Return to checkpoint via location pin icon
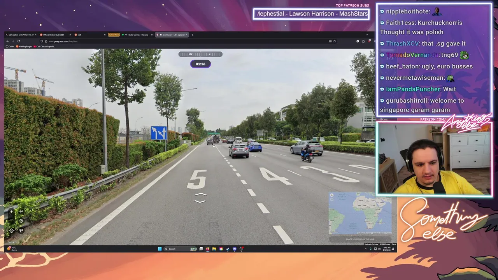The width and height of the screenshot is (498, 280). click(21, 221)
